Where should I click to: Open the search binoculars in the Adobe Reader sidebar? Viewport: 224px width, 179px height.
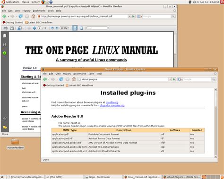pos(5,44)
